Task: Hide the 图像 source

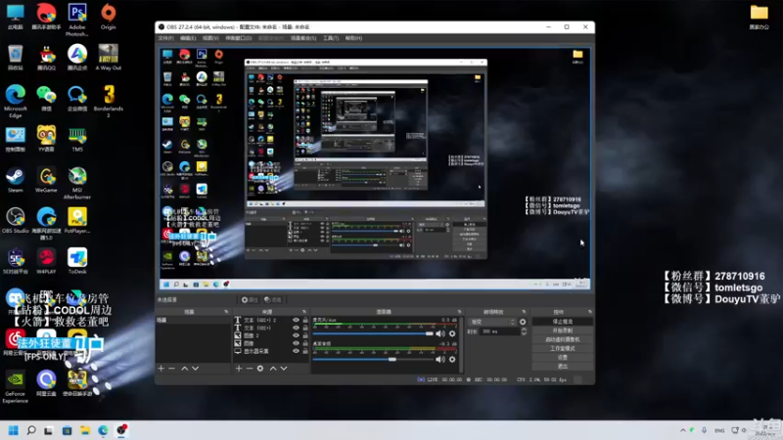Action: [x=296, y=343]
